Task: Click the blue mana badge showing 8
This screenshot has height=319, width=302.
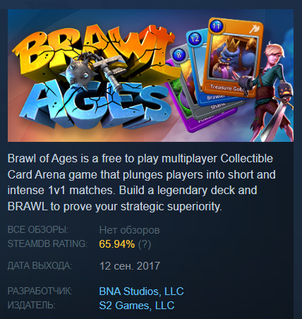Action: [x=179, y=55]
